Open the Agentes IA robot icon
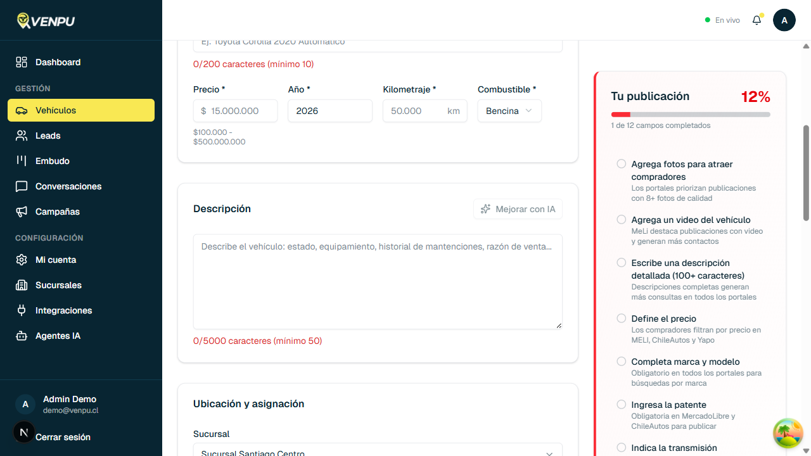Viewport: 811px width, 456px height. pyautogui.click(x=22, y=336)
